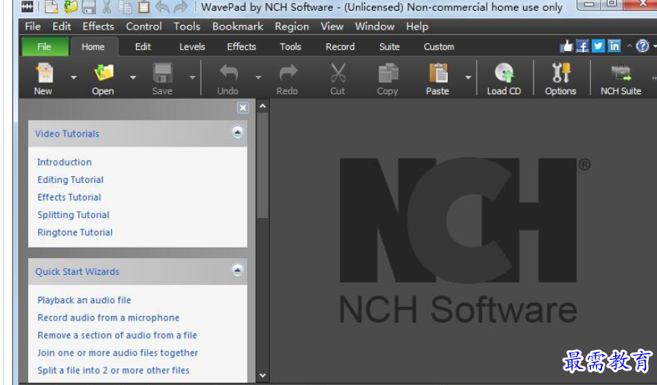The width and height of the screenshot is (657, 385).
Task: Collapse the Quick Start Wizards section
Action: (237, 271)
